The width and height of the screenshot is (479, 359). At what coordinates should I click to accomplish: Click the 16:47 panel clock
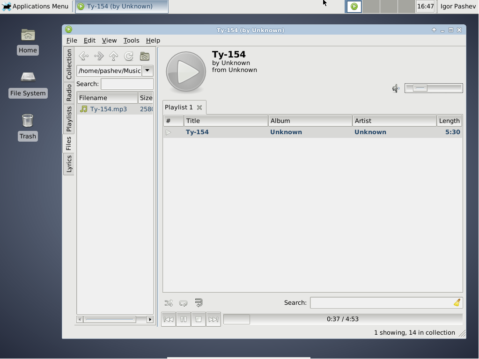click(425, 7)
